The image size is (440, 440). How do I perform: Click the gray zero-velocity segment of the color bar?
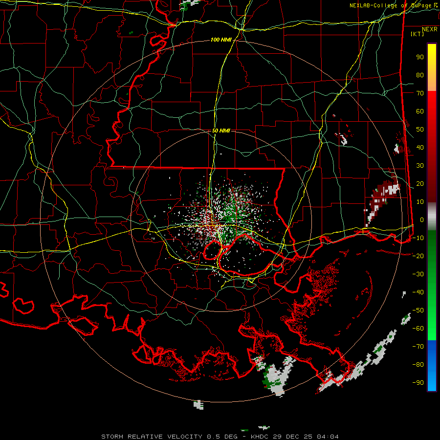point(432,217)
